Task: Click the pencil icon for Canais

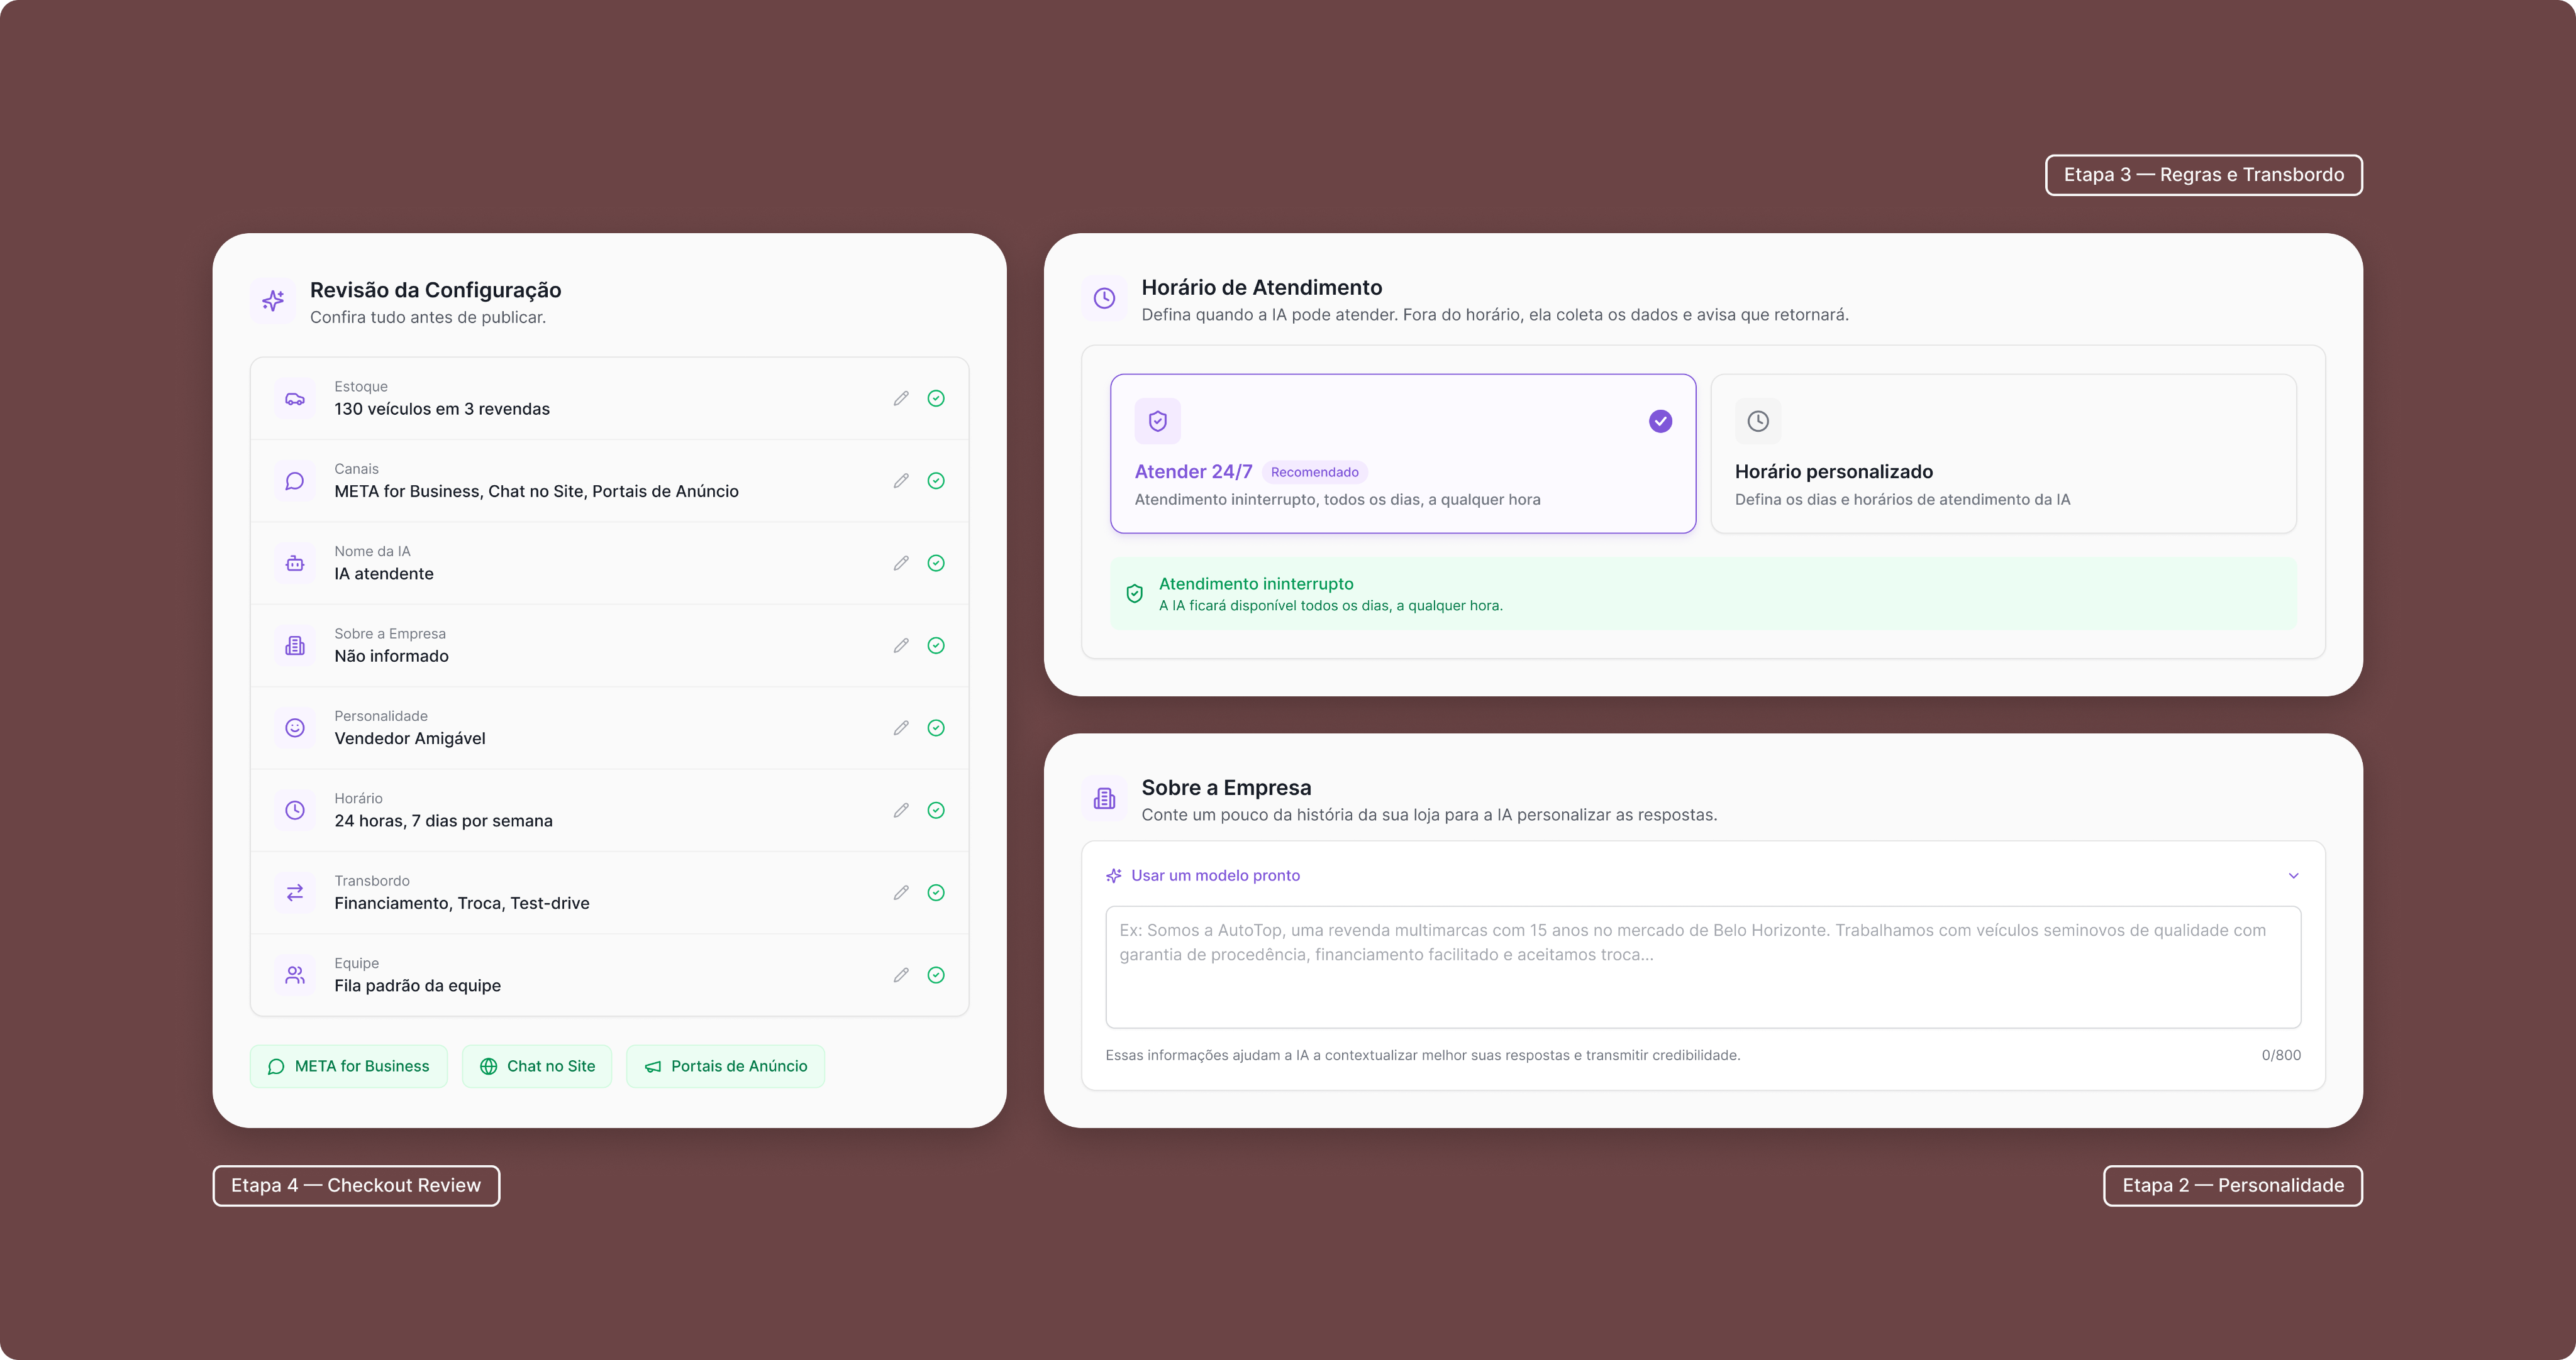Action: pos(901,481)
